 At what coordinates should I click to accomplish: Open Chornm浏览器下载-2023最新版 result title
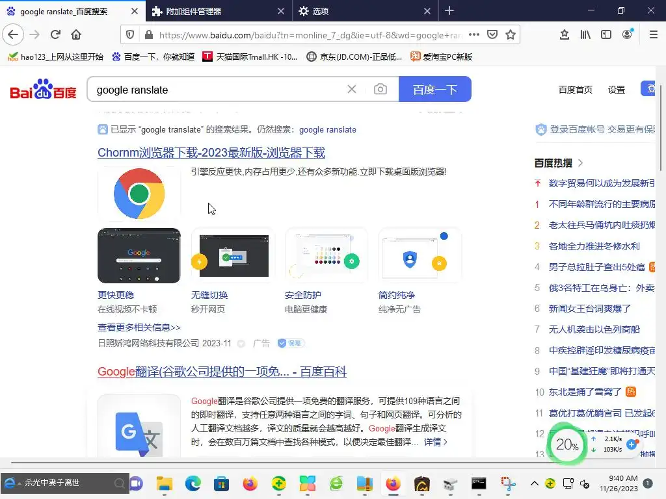click(x=211, y=153)
